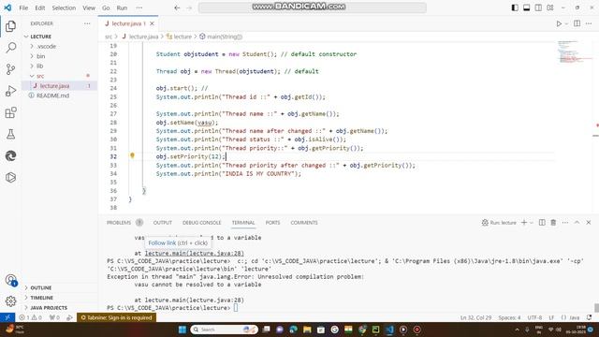The height and width of the screenshot is (337, 599).
Task: Open the Testing flask view
Action: pos(10,134)
